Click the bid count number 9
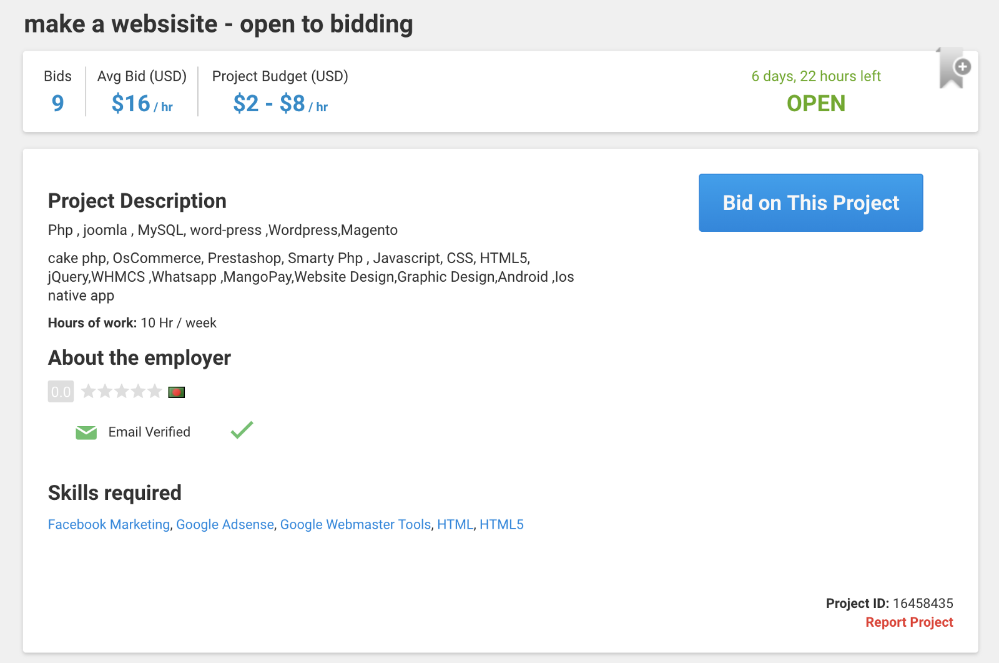The height and width of the screenshot is (663, 999). point(57,103)
